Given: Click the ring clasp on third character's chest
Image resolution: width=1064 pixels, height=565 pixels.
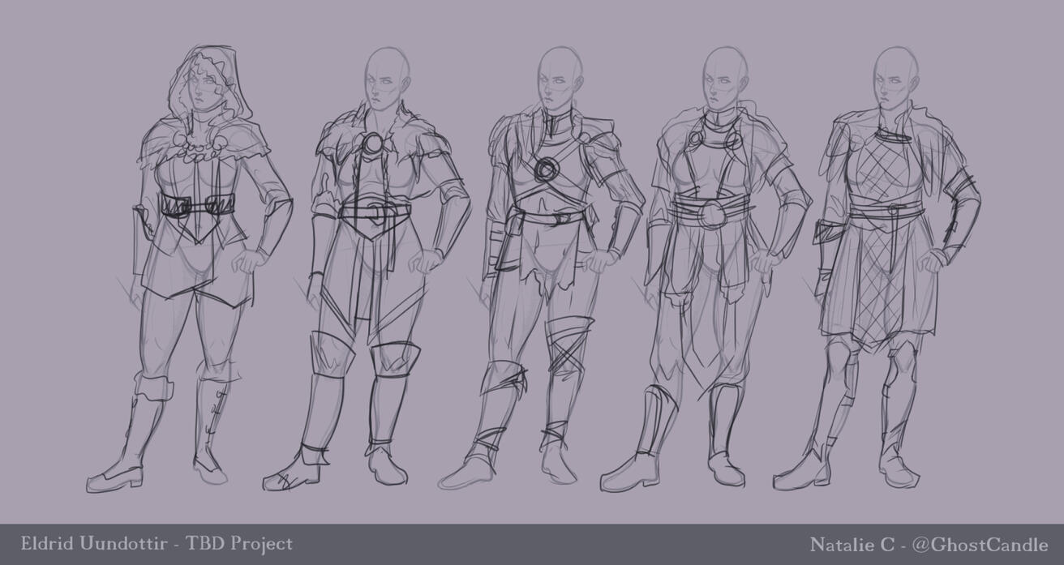Looking at the screenshot, I should point(548,169).
